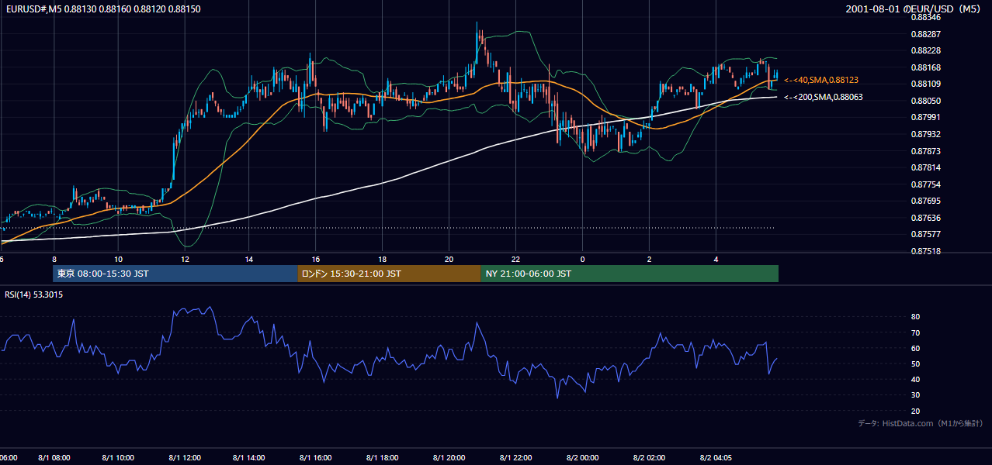The width and height of the screenshot is (992, 465).
Task: Select the NY 21:00-06:00 JST session bar
Action: coord(630,274)
